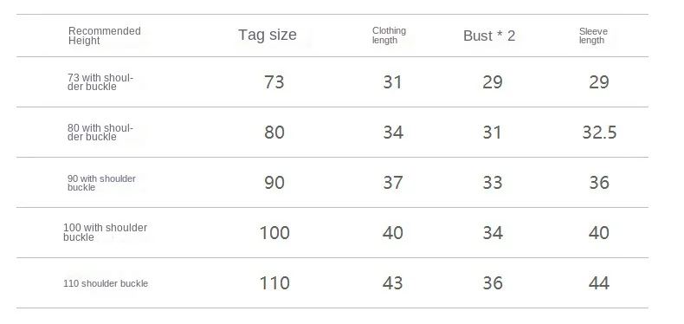Click tag size value 73
Image resolution: width=684 pixels, height=324 pixels.
tap(274, 82)
